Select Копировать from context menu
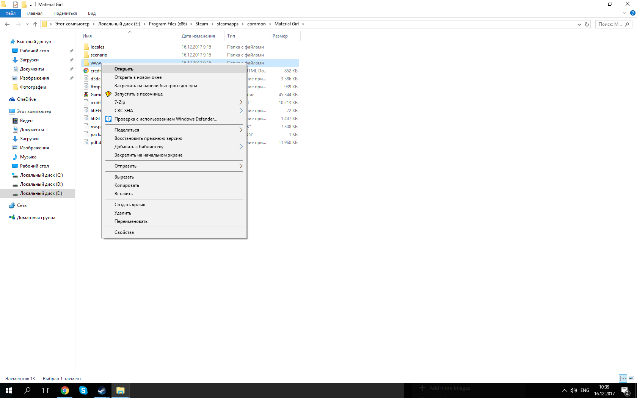Image resolution: width=637 pixels, height=398 pixels. (174, 185)
